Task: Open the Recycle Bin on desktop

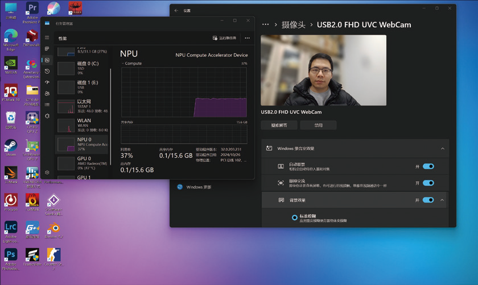Action: click(x=11, y=120)
